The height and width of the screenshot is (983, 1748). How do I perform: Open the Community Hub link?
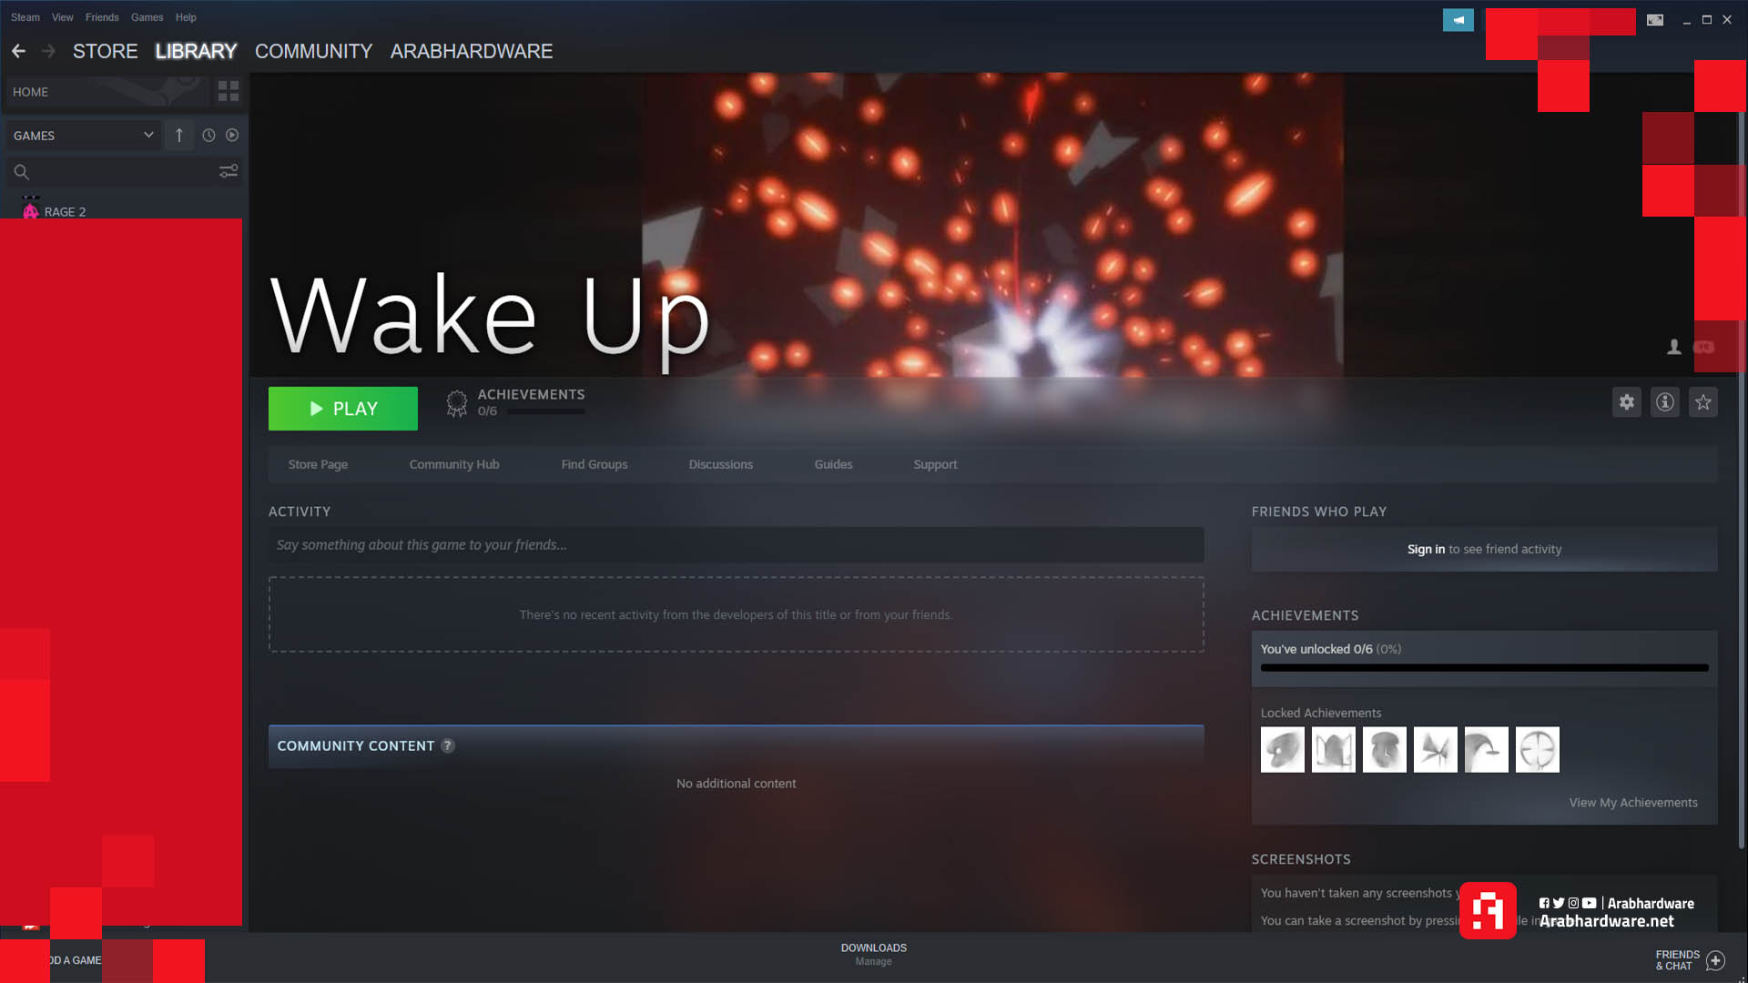click(454, 464)
